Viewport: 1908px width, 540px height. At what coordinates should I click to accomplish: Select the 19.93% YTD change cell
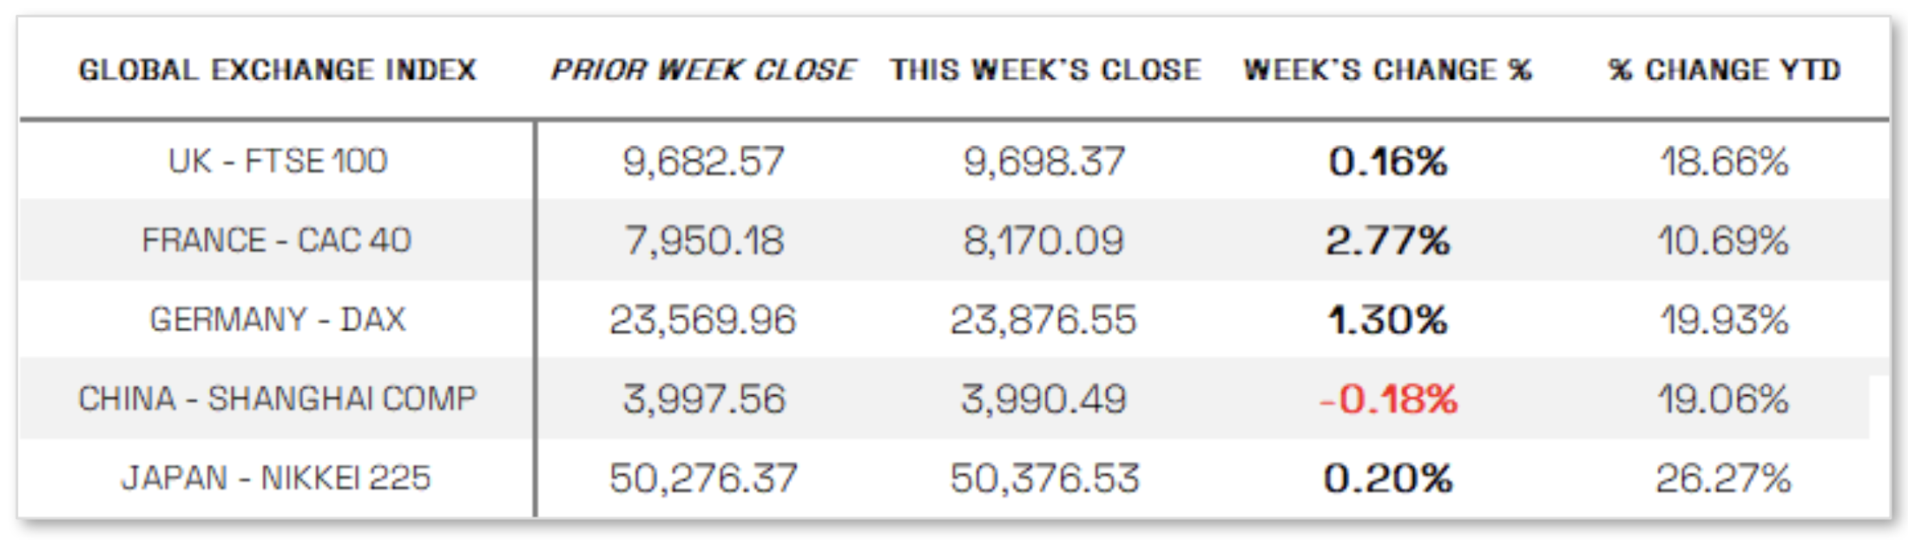[x=1724, y=319]
